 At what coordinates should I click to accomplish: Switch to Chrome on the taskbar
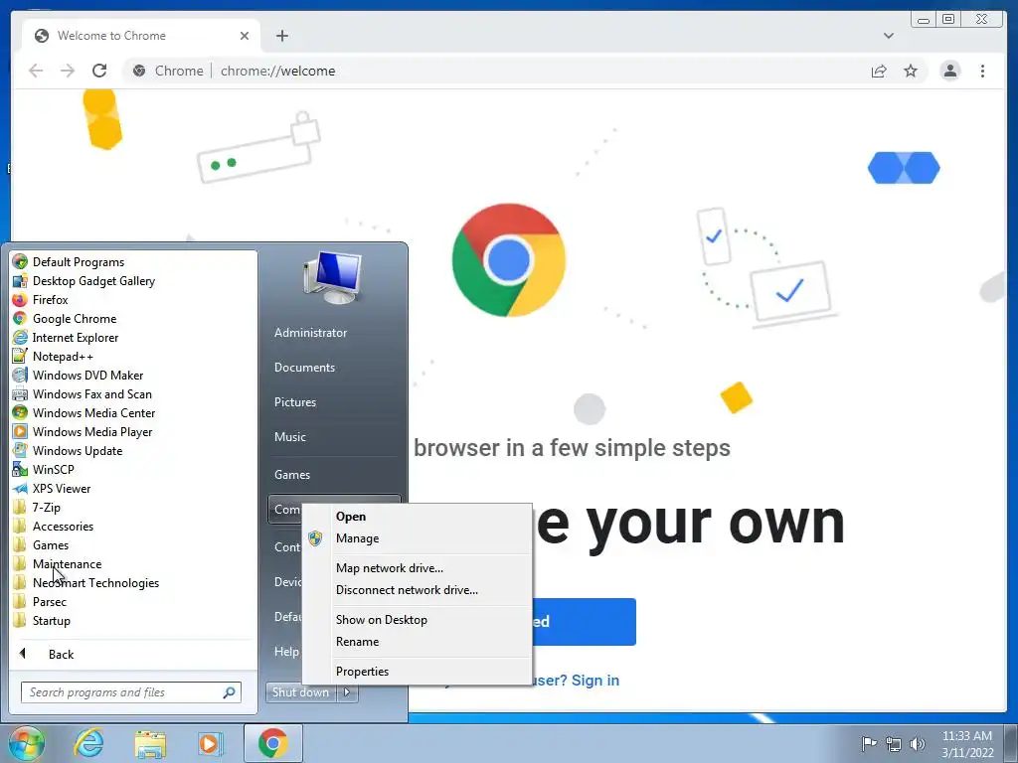[273, 743]
